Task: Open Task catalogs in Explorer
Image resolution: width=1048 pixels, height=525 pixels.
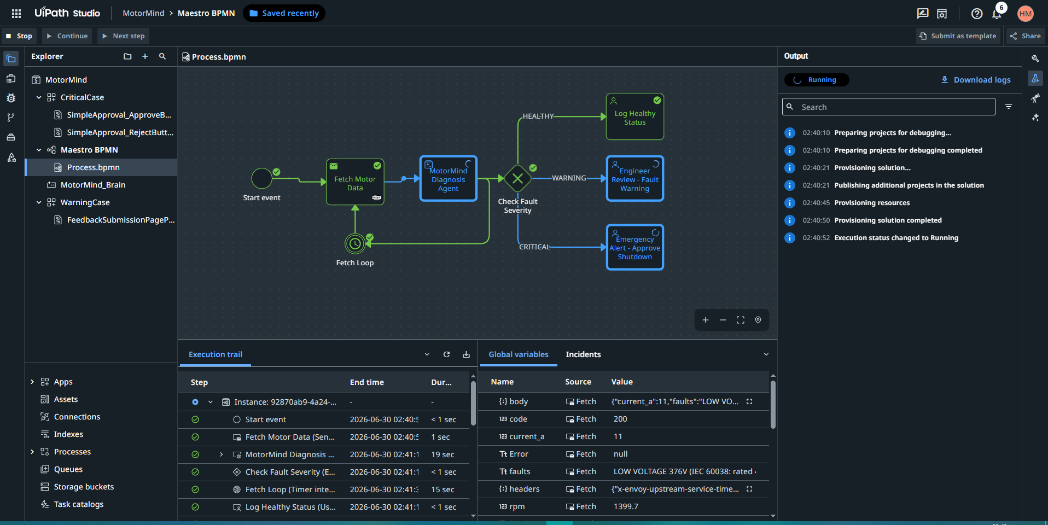Action: pyautogui.click(x=78, y=504)
